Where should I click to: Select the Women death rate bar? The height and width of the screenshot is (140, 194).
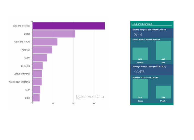click(x=140, y=54)
